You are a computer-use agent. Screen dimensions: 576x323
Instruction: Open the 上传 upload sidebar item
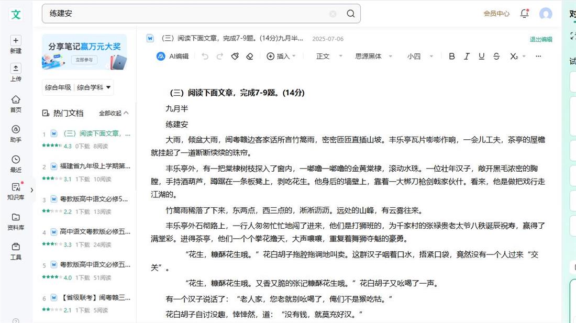16,73
